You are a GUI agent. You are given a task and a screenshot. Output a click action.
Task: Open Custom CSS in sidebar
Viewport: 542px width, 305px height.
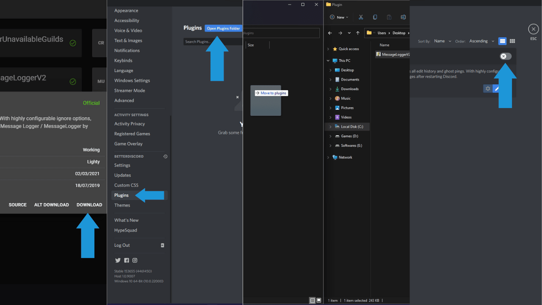pyautogui.click(x=126, y=185)
